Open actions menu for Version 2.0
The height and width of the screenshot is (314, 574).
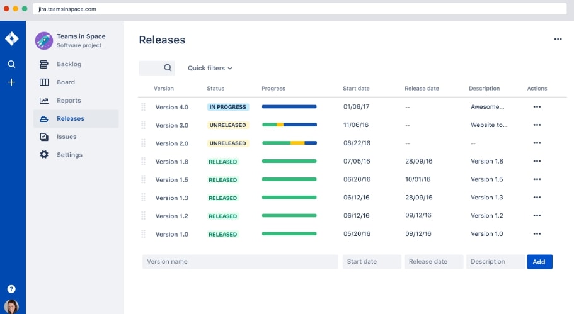pos(537,143)
